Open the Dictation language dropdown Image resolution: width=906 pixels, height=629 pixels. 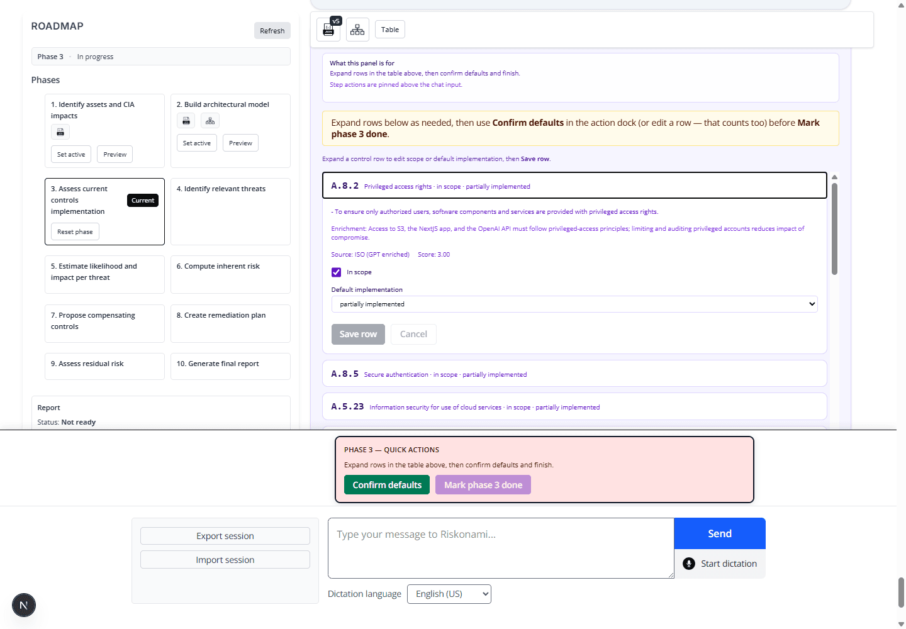click(449, 594)
